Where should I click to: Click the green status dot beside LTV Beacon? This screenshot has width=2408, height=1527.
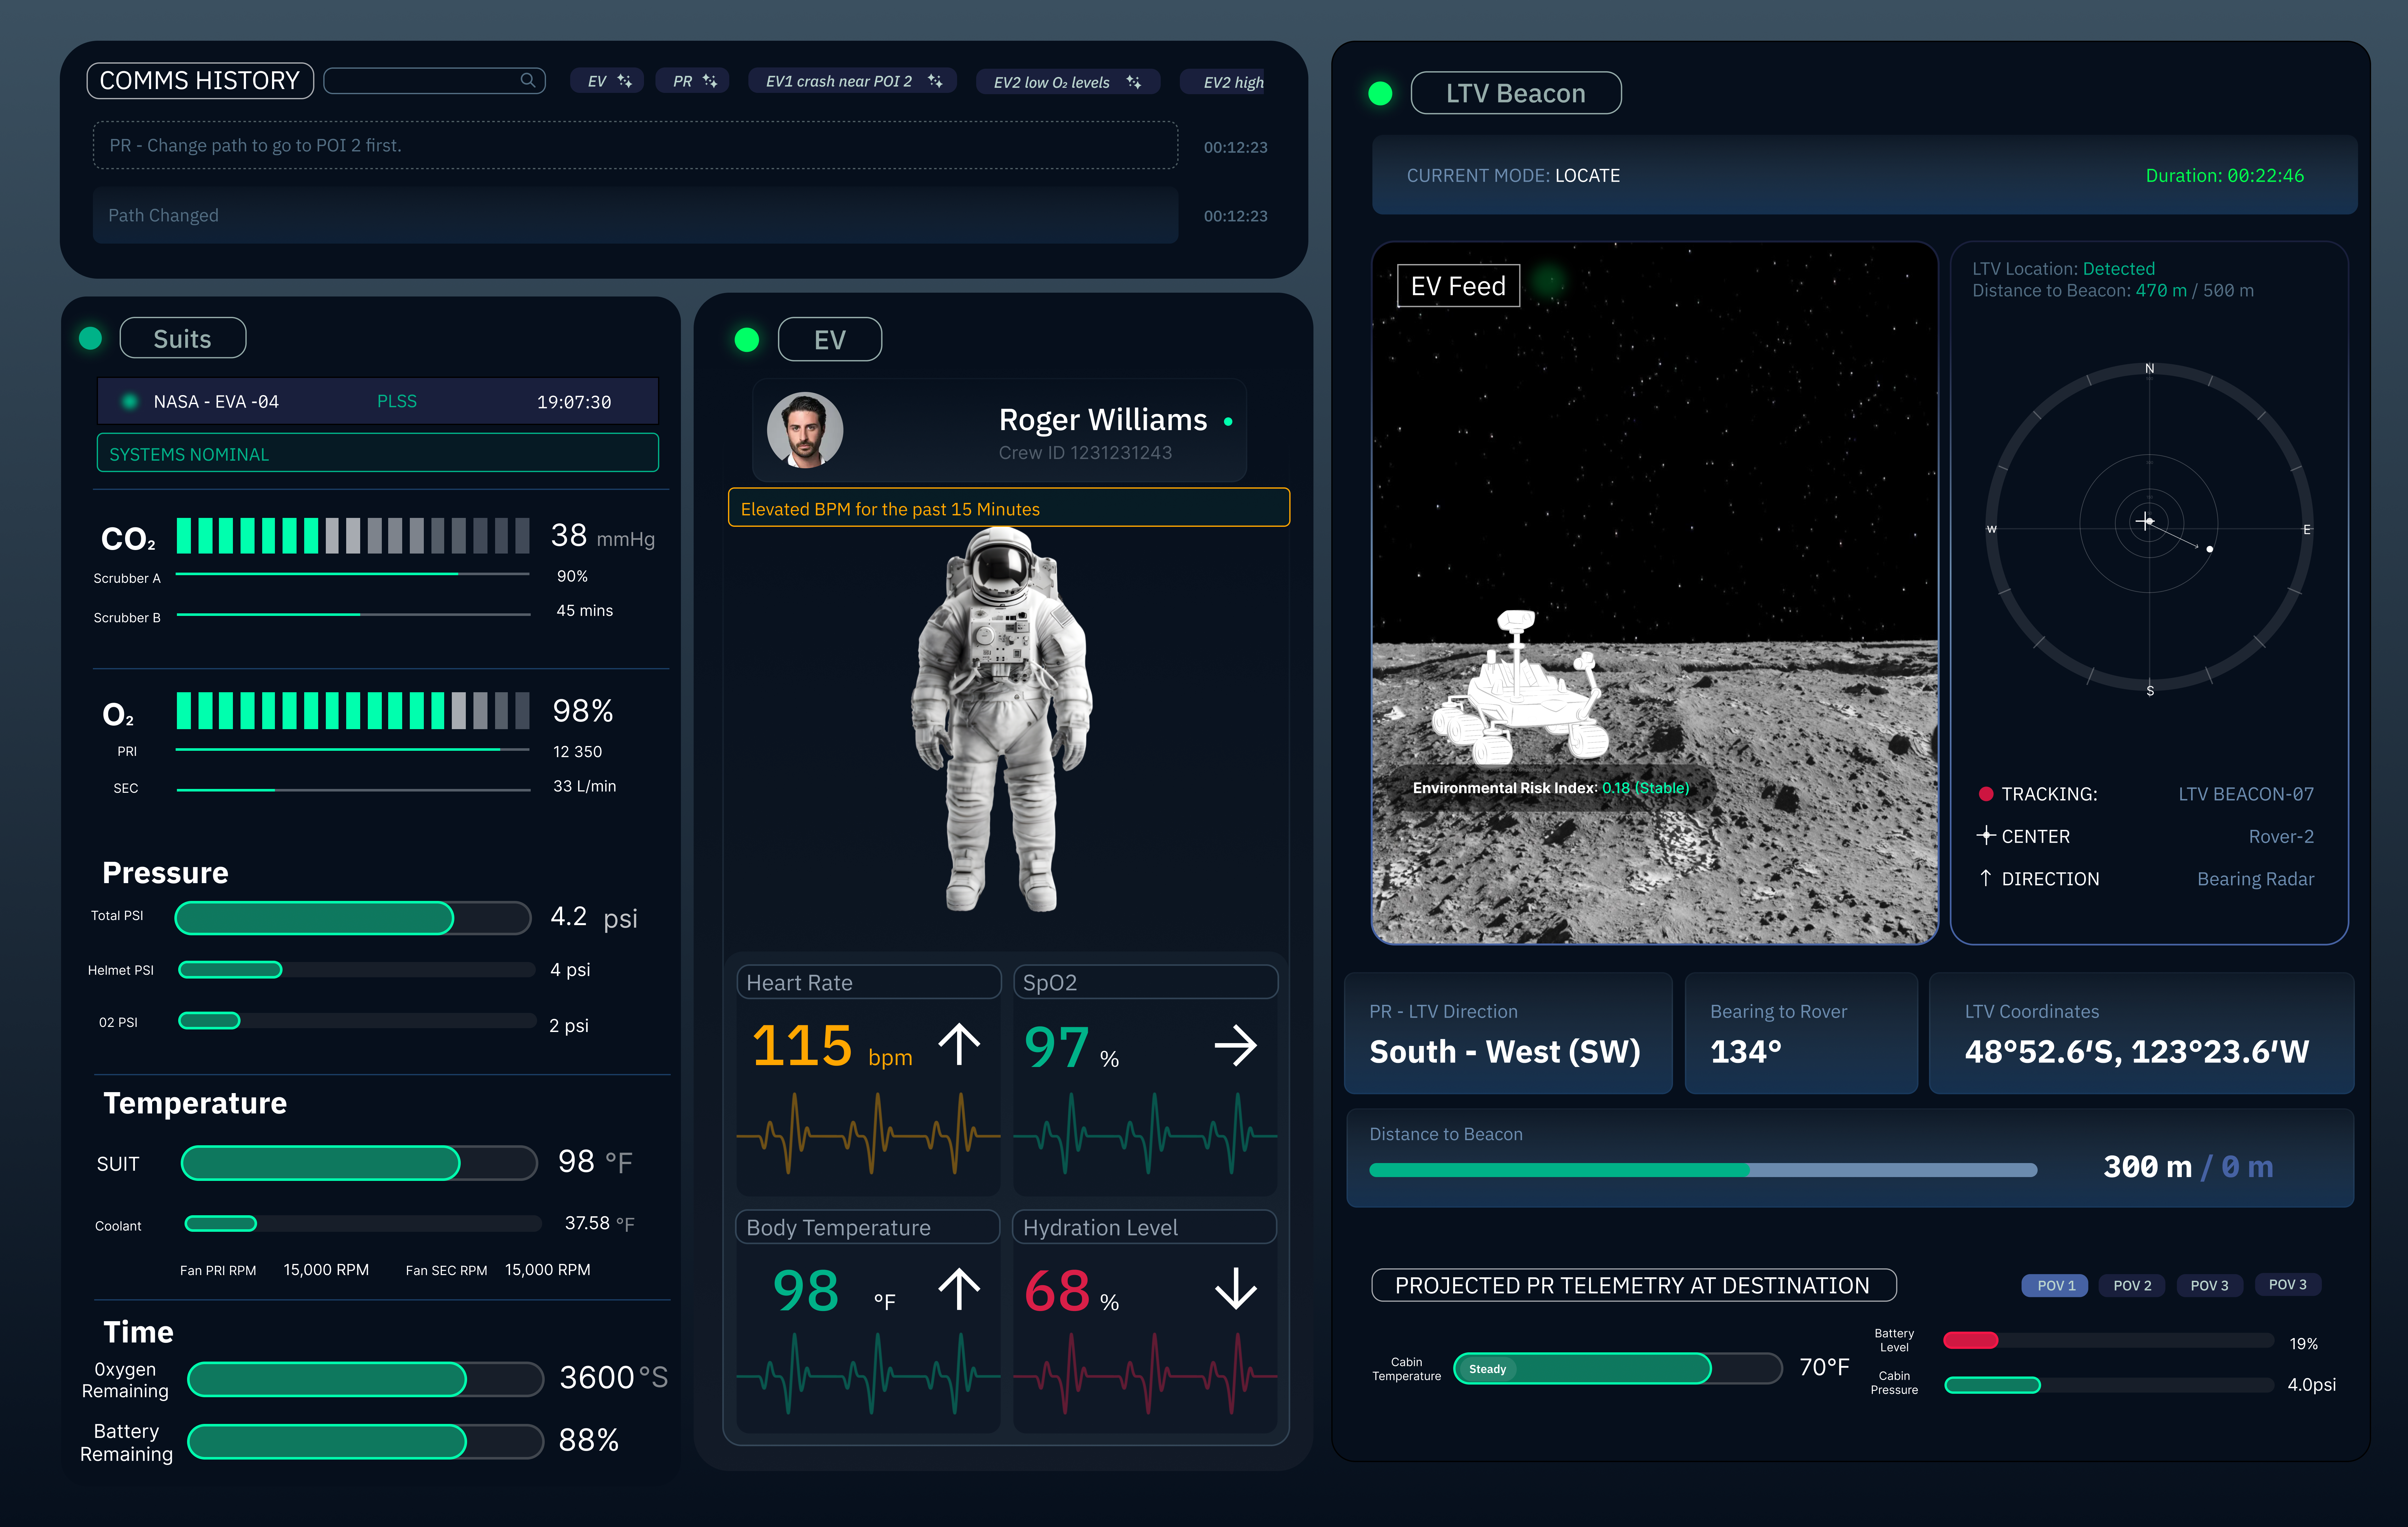[x=1380, y=93]
